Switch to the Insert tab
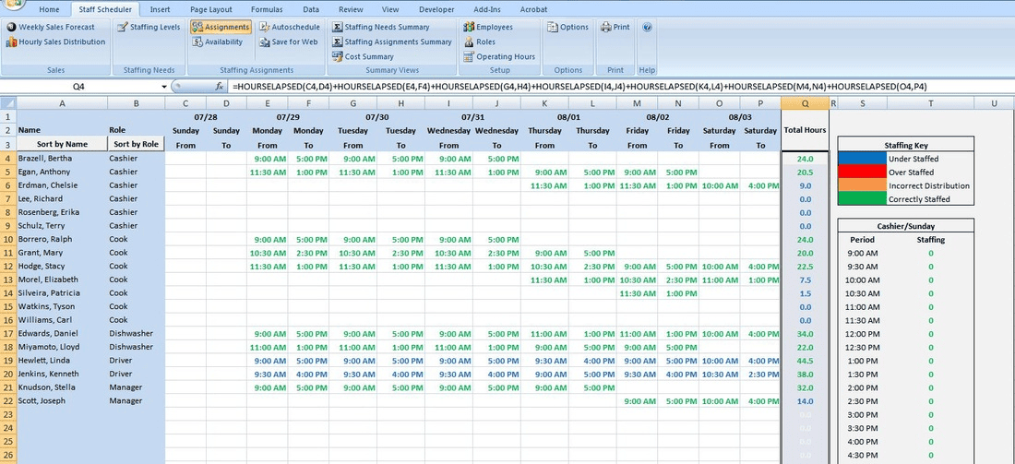Image resolution: width=1015 pixels, height=464 pixels. [161, 10]
